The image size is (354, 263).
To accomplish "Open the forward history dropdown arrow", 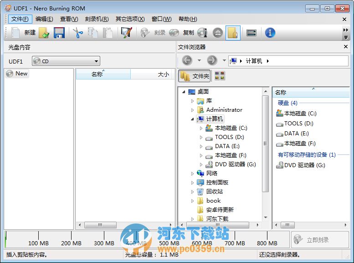I will [x=224, y=60].
